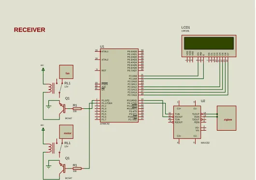Click the C1+ pin label on the MAX232
Image resolution: width=256 pixels, height=180 pixels.
pos(179,108)
